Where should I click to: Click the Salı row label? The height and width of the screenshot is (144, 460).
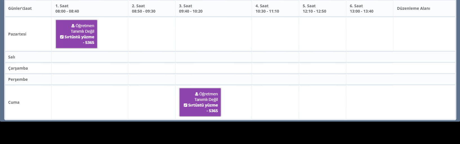tap(12, 57)
